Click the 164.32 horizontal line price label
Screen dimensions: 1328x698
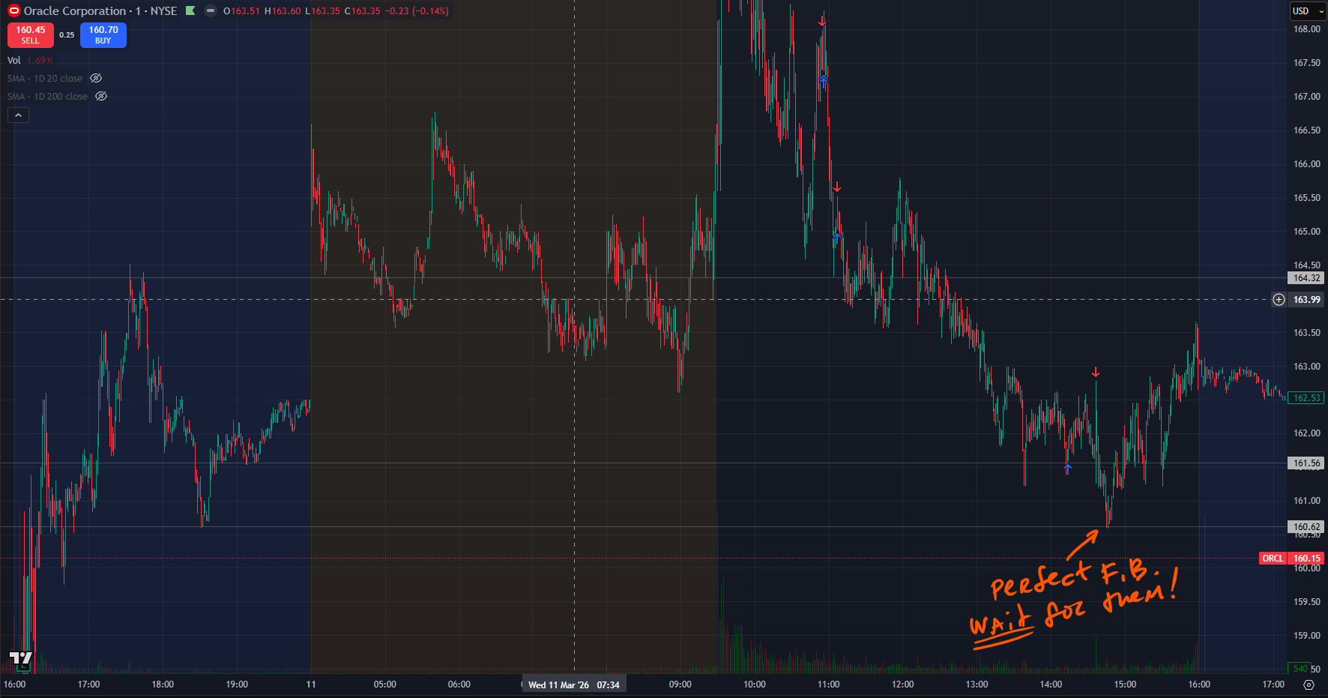(1306, 278)
